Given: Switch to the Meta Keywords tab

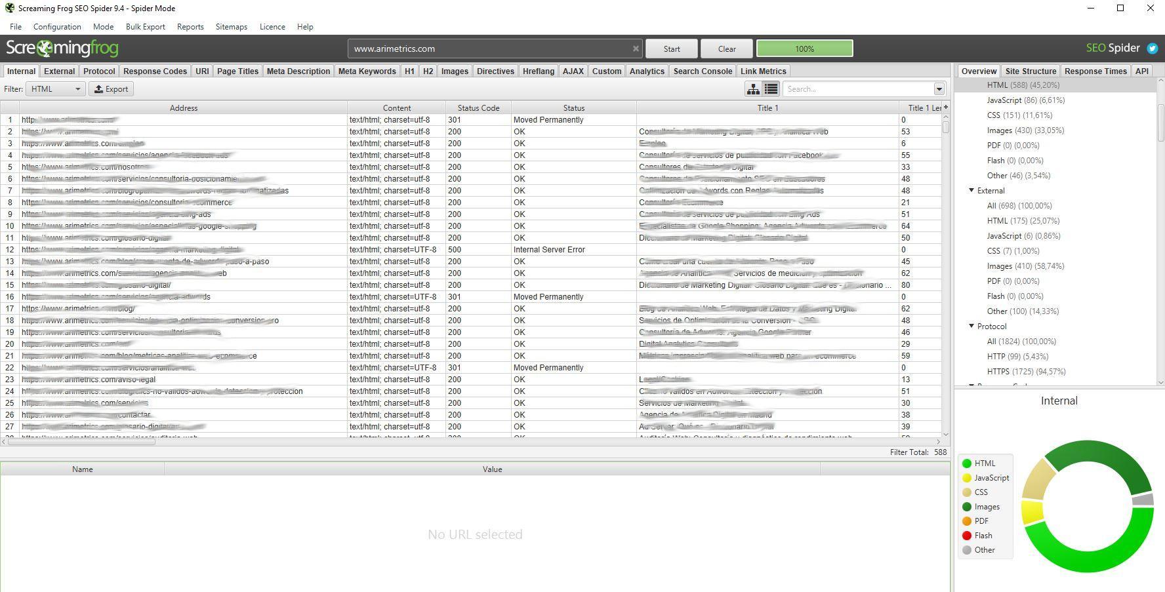Looking at the screenshot, I should click(x=367, y=71).
